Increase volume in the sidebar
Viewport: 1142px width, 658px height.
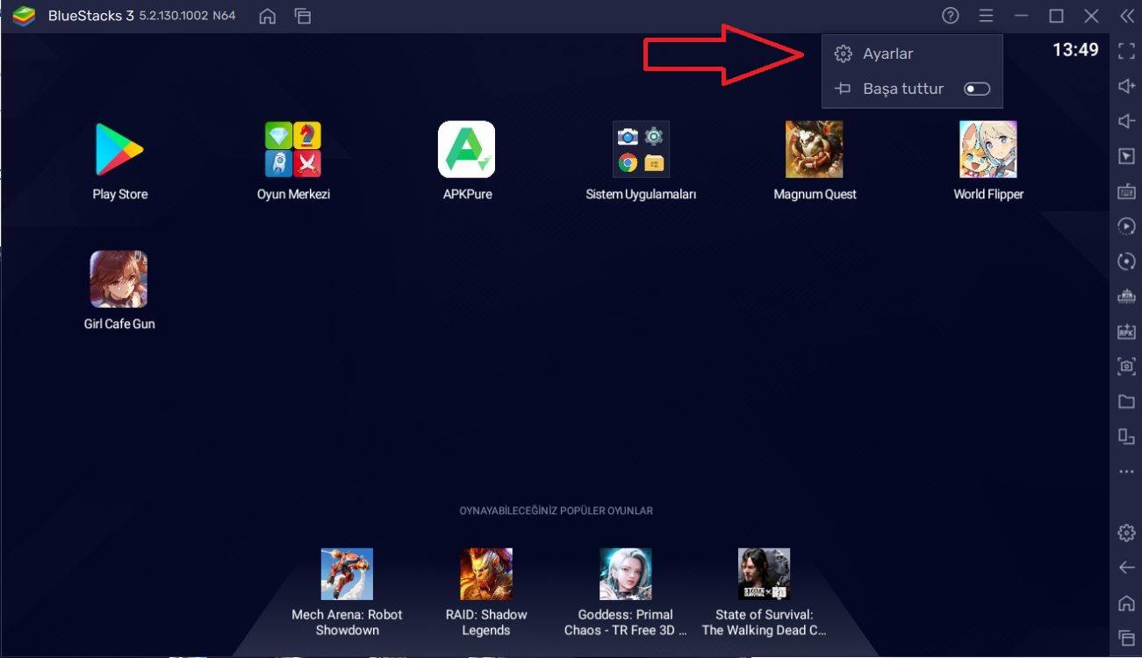click(1126, 86)
